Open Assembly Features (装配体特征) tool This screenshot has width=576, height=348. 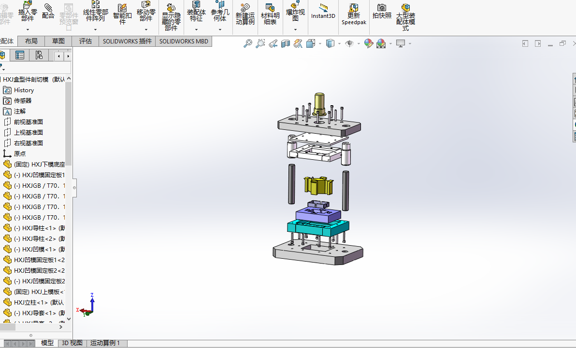click(196, 12)
